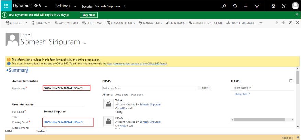The width and height of the screenshot is (301, 140).
Task: Open Teams grid view icon
Action: [x=291, y=81]
